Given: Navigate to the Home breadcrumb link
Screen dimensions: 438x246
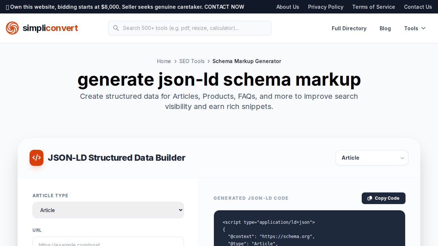Looking at the screenshot, I should (164, 61).
